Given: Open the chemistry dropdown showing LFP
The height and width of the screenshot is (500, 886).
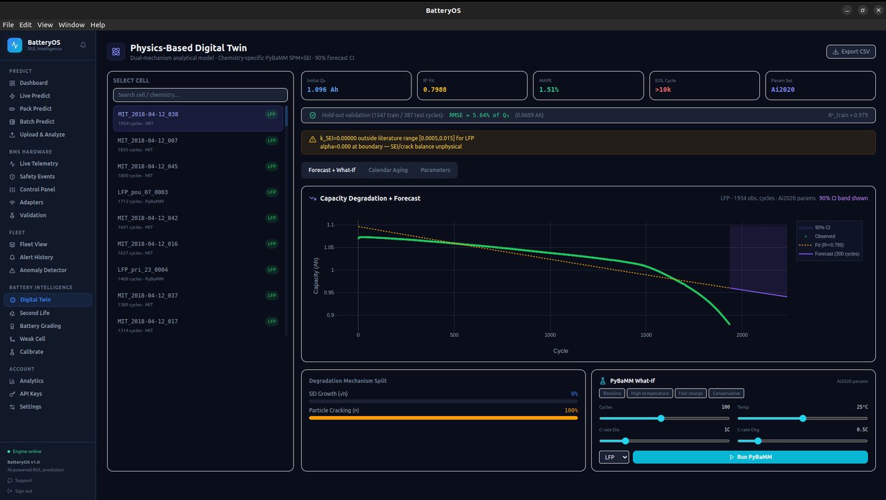Looking at the screenshot, I should click(614, 457).
